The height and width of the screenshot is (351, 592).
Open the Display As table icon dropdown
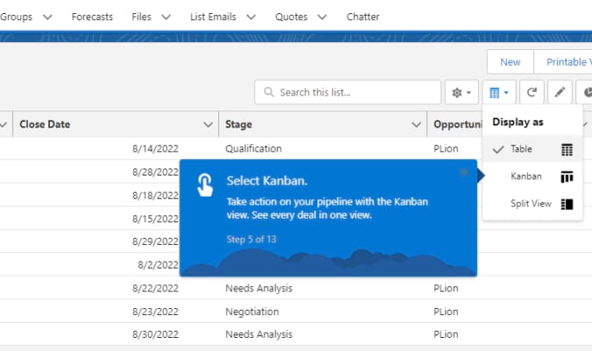click(x=499, y=92)
